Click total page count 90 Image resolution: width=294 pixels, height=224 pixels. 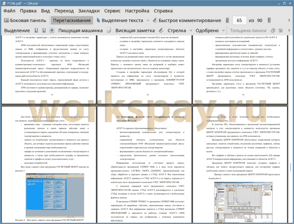(x=260, y=21)
